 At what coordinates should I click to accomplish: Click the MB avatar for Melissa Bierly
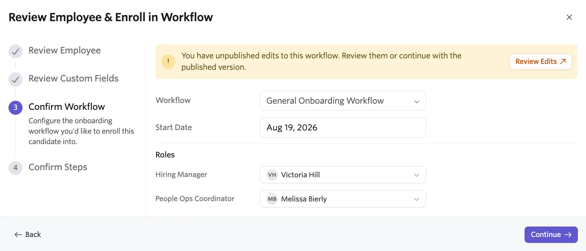coord(272,199)
